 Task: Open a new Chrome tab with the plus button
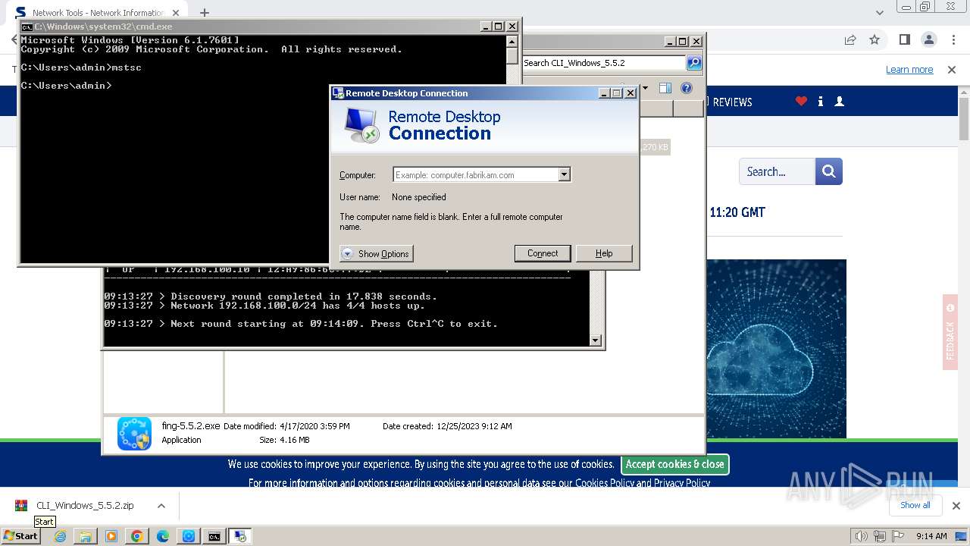click(204, 12)
